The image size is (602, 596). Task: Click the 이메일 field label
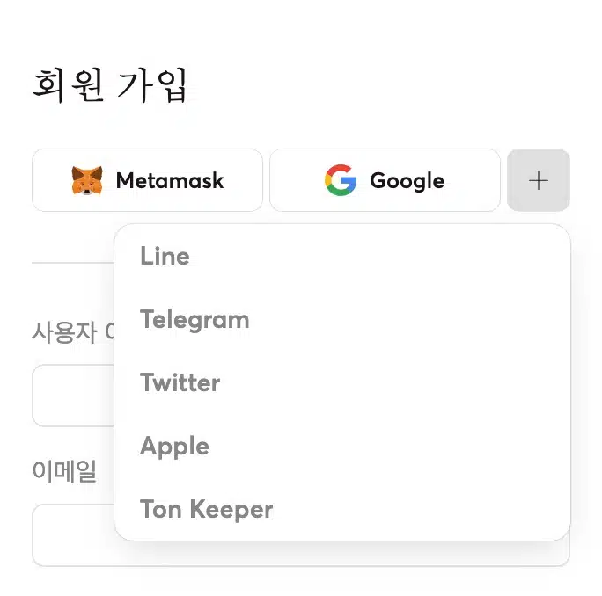tap(64, 470)
